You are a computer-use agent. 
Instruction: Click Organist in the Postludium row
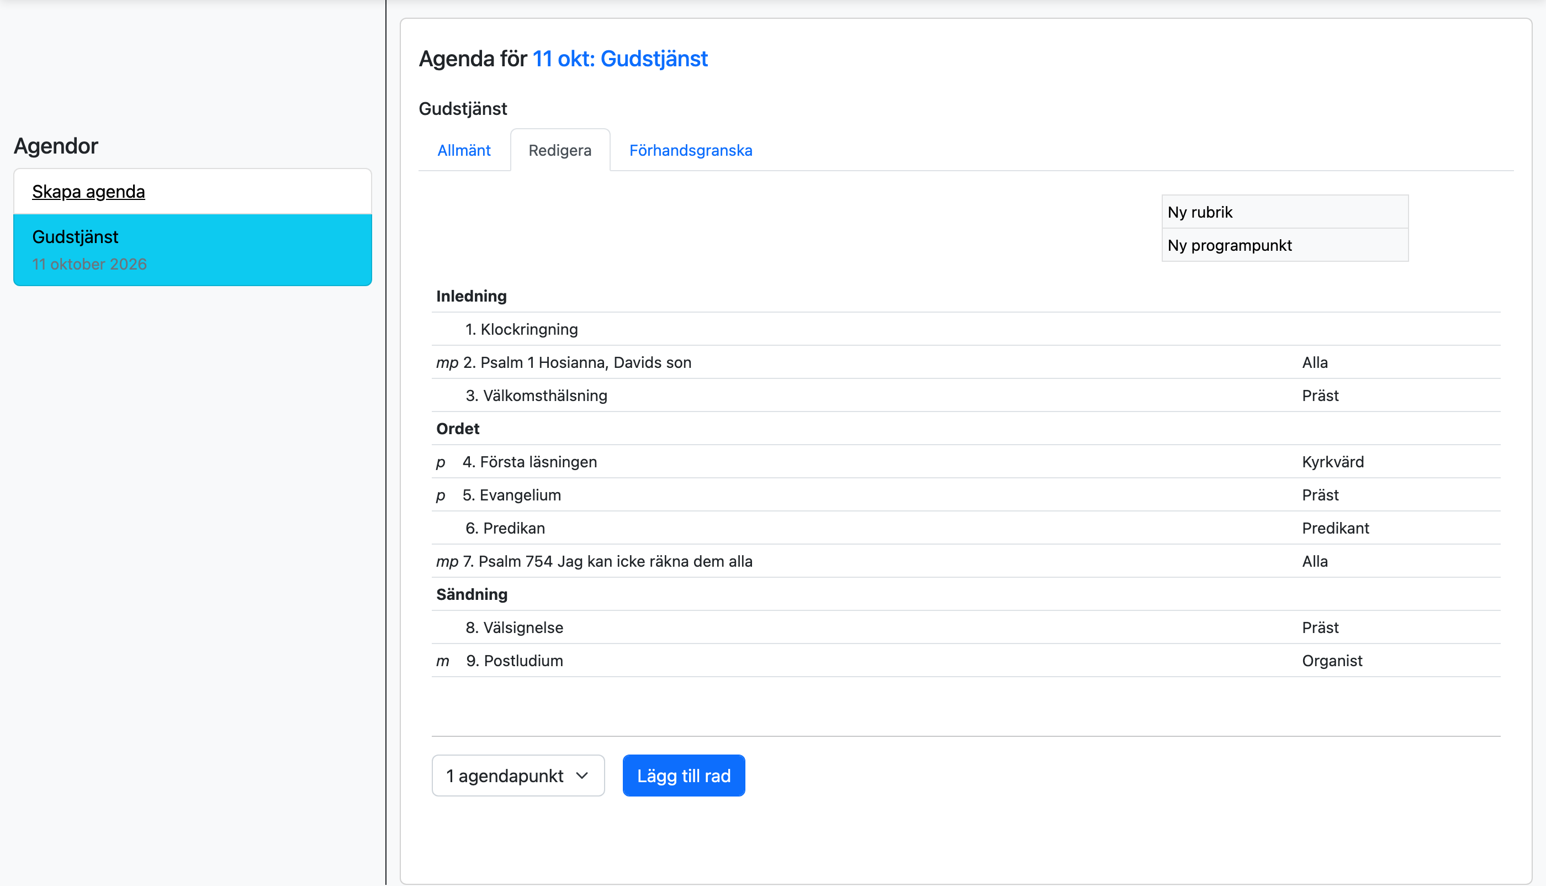tap(1332, 661)
